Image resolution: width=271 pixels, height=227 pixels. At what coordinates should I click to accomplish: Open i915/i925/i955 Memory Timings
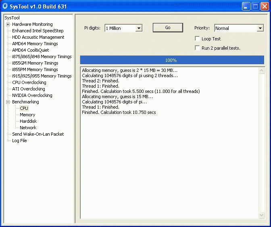pos(42,76)
